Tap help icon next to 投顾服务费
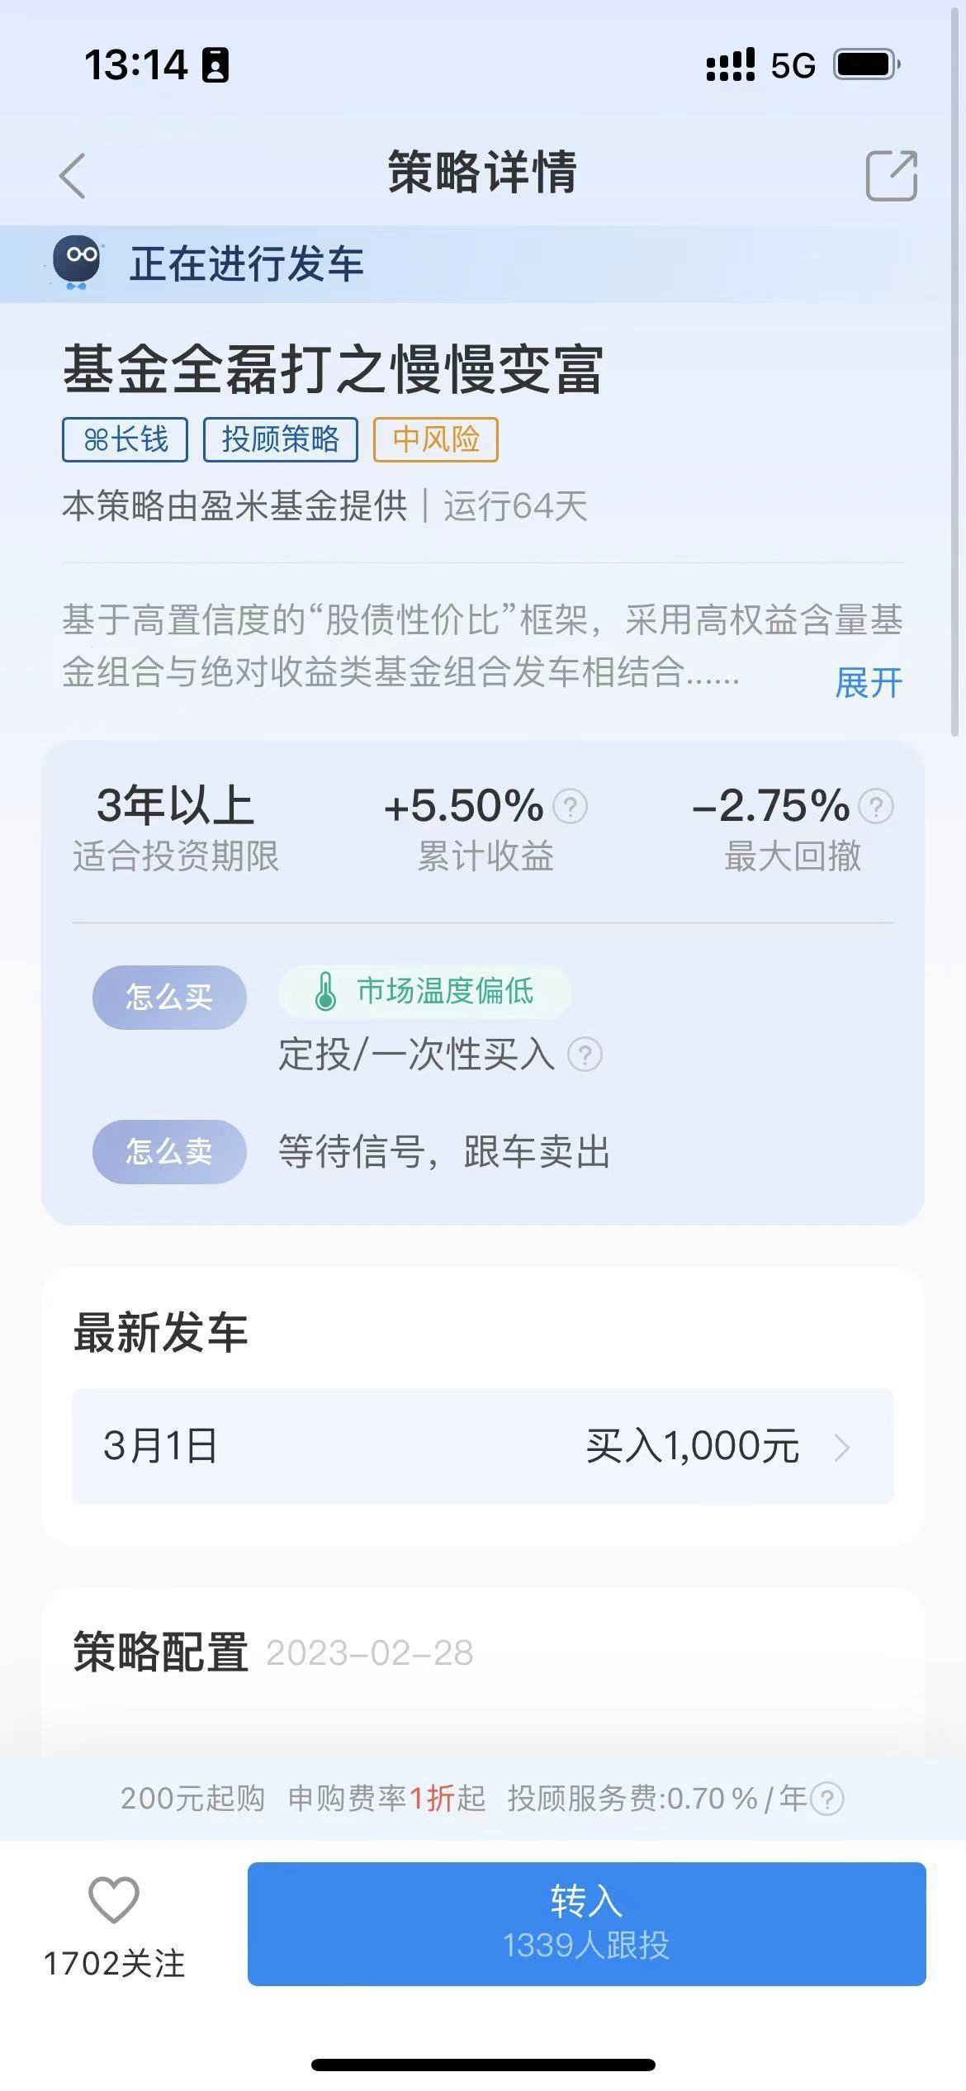This screenshot has height=2091, width=966. [827, 1799]
